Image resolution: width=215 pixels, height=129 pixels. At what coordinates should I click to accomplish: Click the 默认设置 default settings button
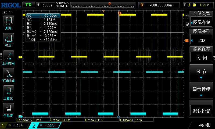pos(201,111)
